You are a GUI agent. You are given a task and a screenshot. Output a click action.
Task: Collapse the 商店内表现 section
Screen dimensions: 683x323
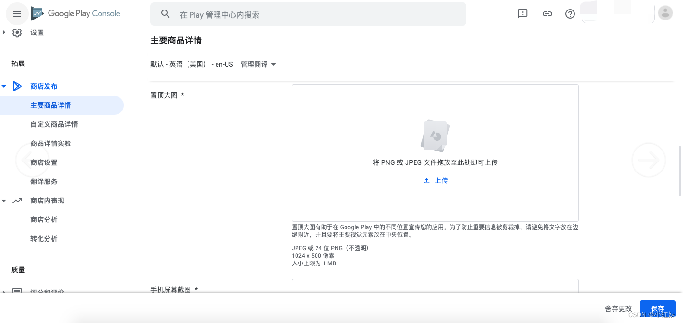[x=4, y=200]
